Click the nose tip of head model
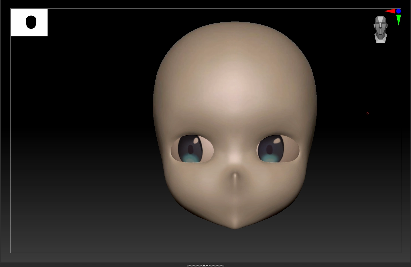Viewport: 411px width, 267px height. (235, 176)
